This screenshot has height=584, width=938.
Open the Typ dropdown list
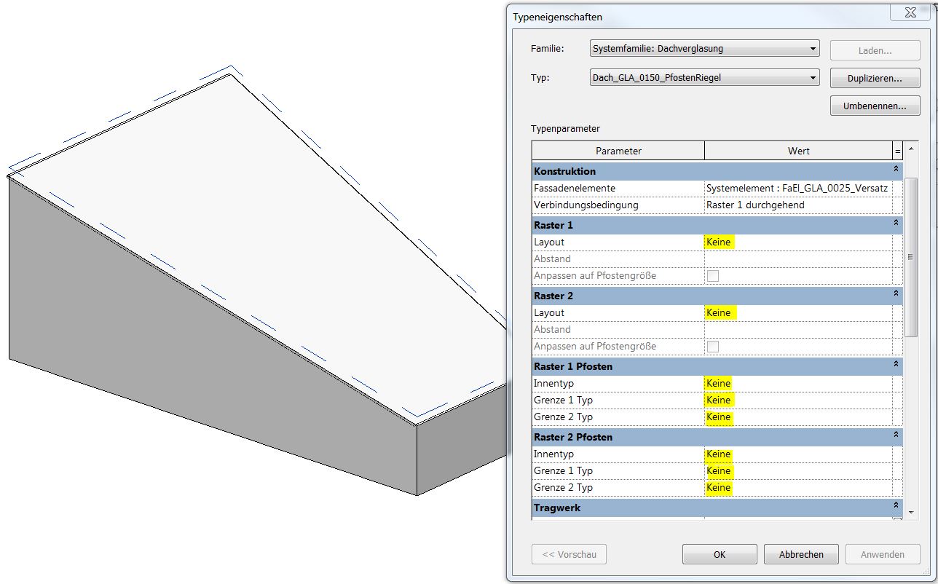813,78
